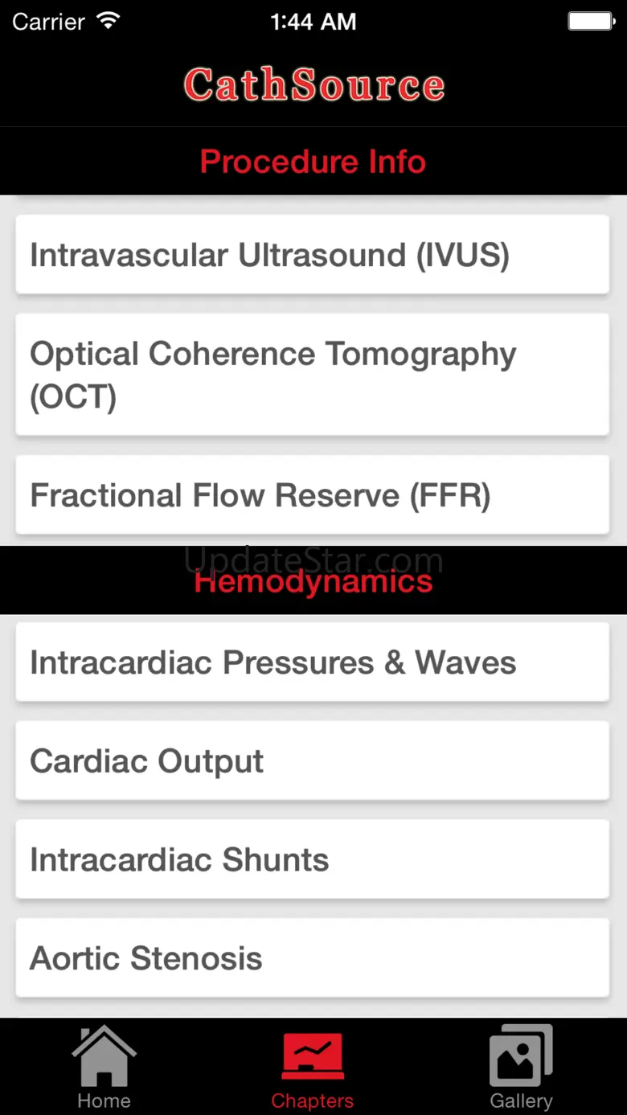Tap the Gallery photos icon

[x=521, y=1056]
